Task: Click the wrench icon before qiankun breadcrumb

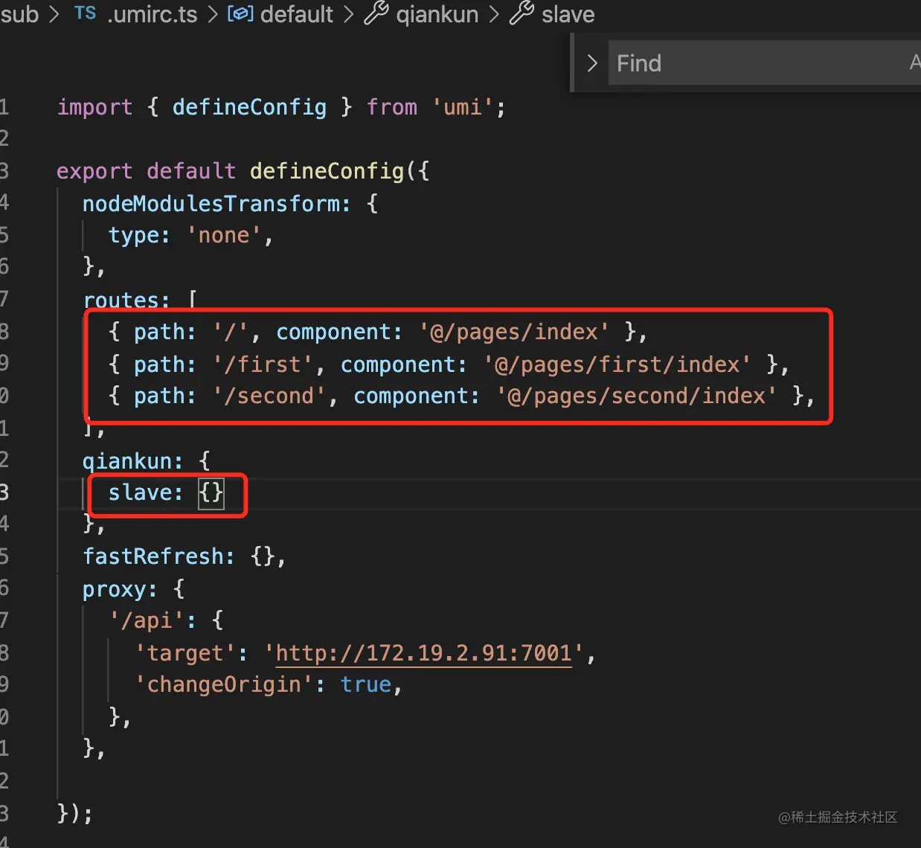Action: (376, 13)
